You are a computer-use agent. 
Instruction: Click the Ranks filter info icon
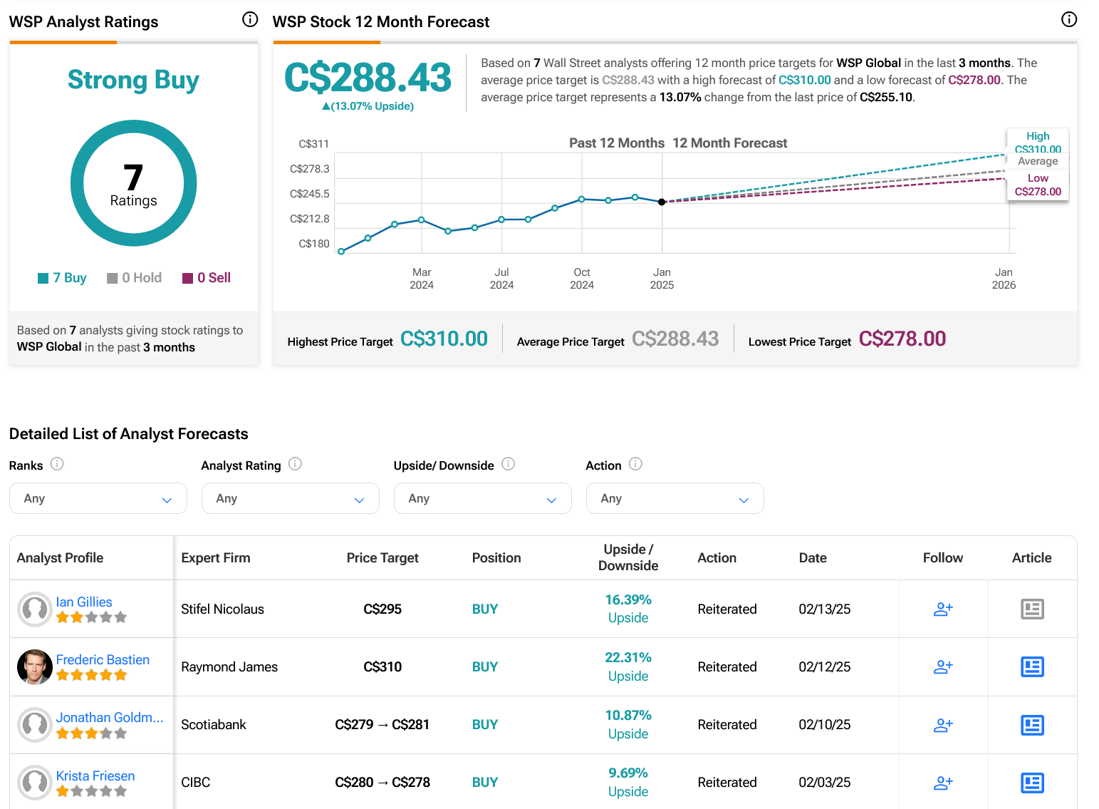tap(58, 464)
